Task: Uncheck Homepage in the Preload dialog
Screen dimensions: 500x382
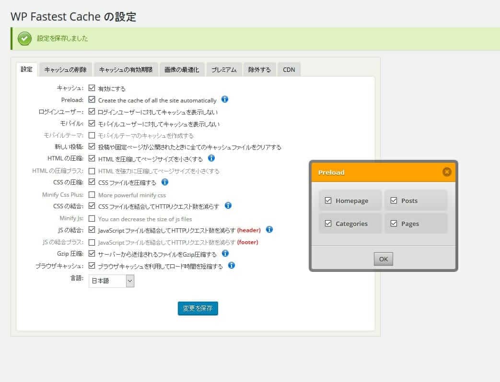Action: click(328, 201)
